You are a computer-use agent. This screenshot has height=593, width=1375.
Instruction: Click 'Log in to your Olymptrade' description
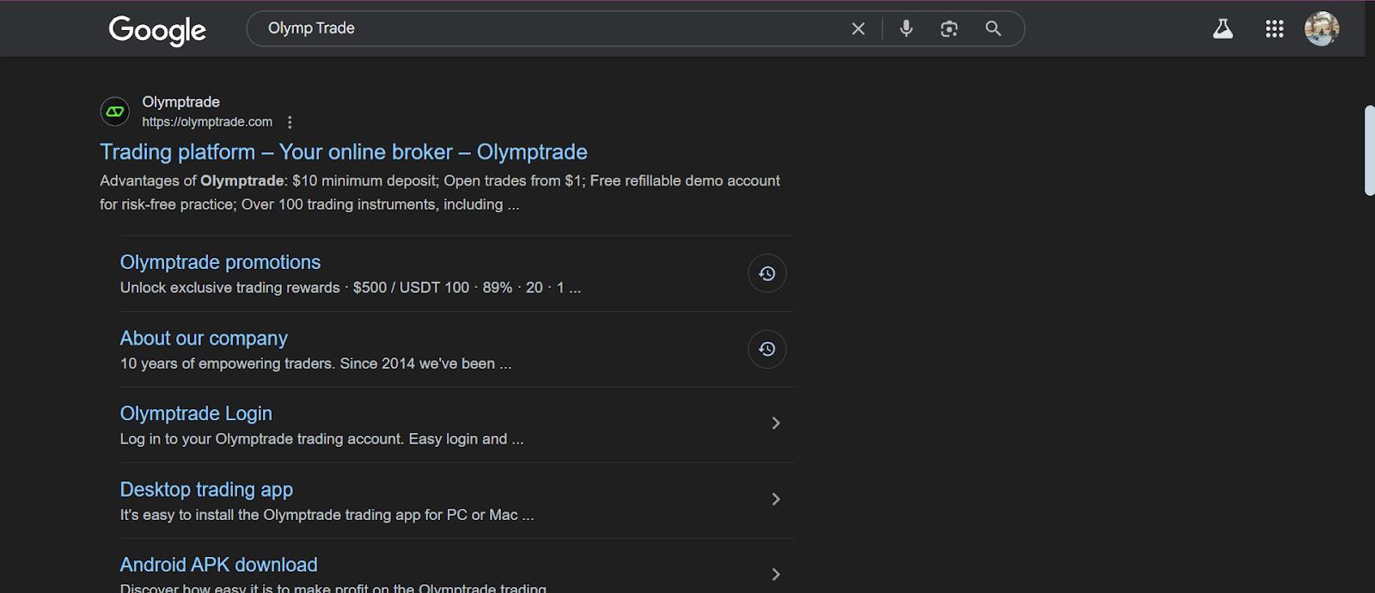321,439
